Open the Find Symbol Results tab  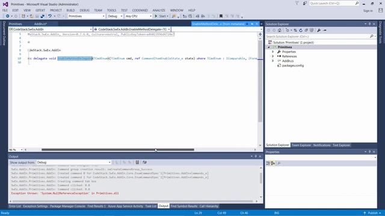coord(184,206)
